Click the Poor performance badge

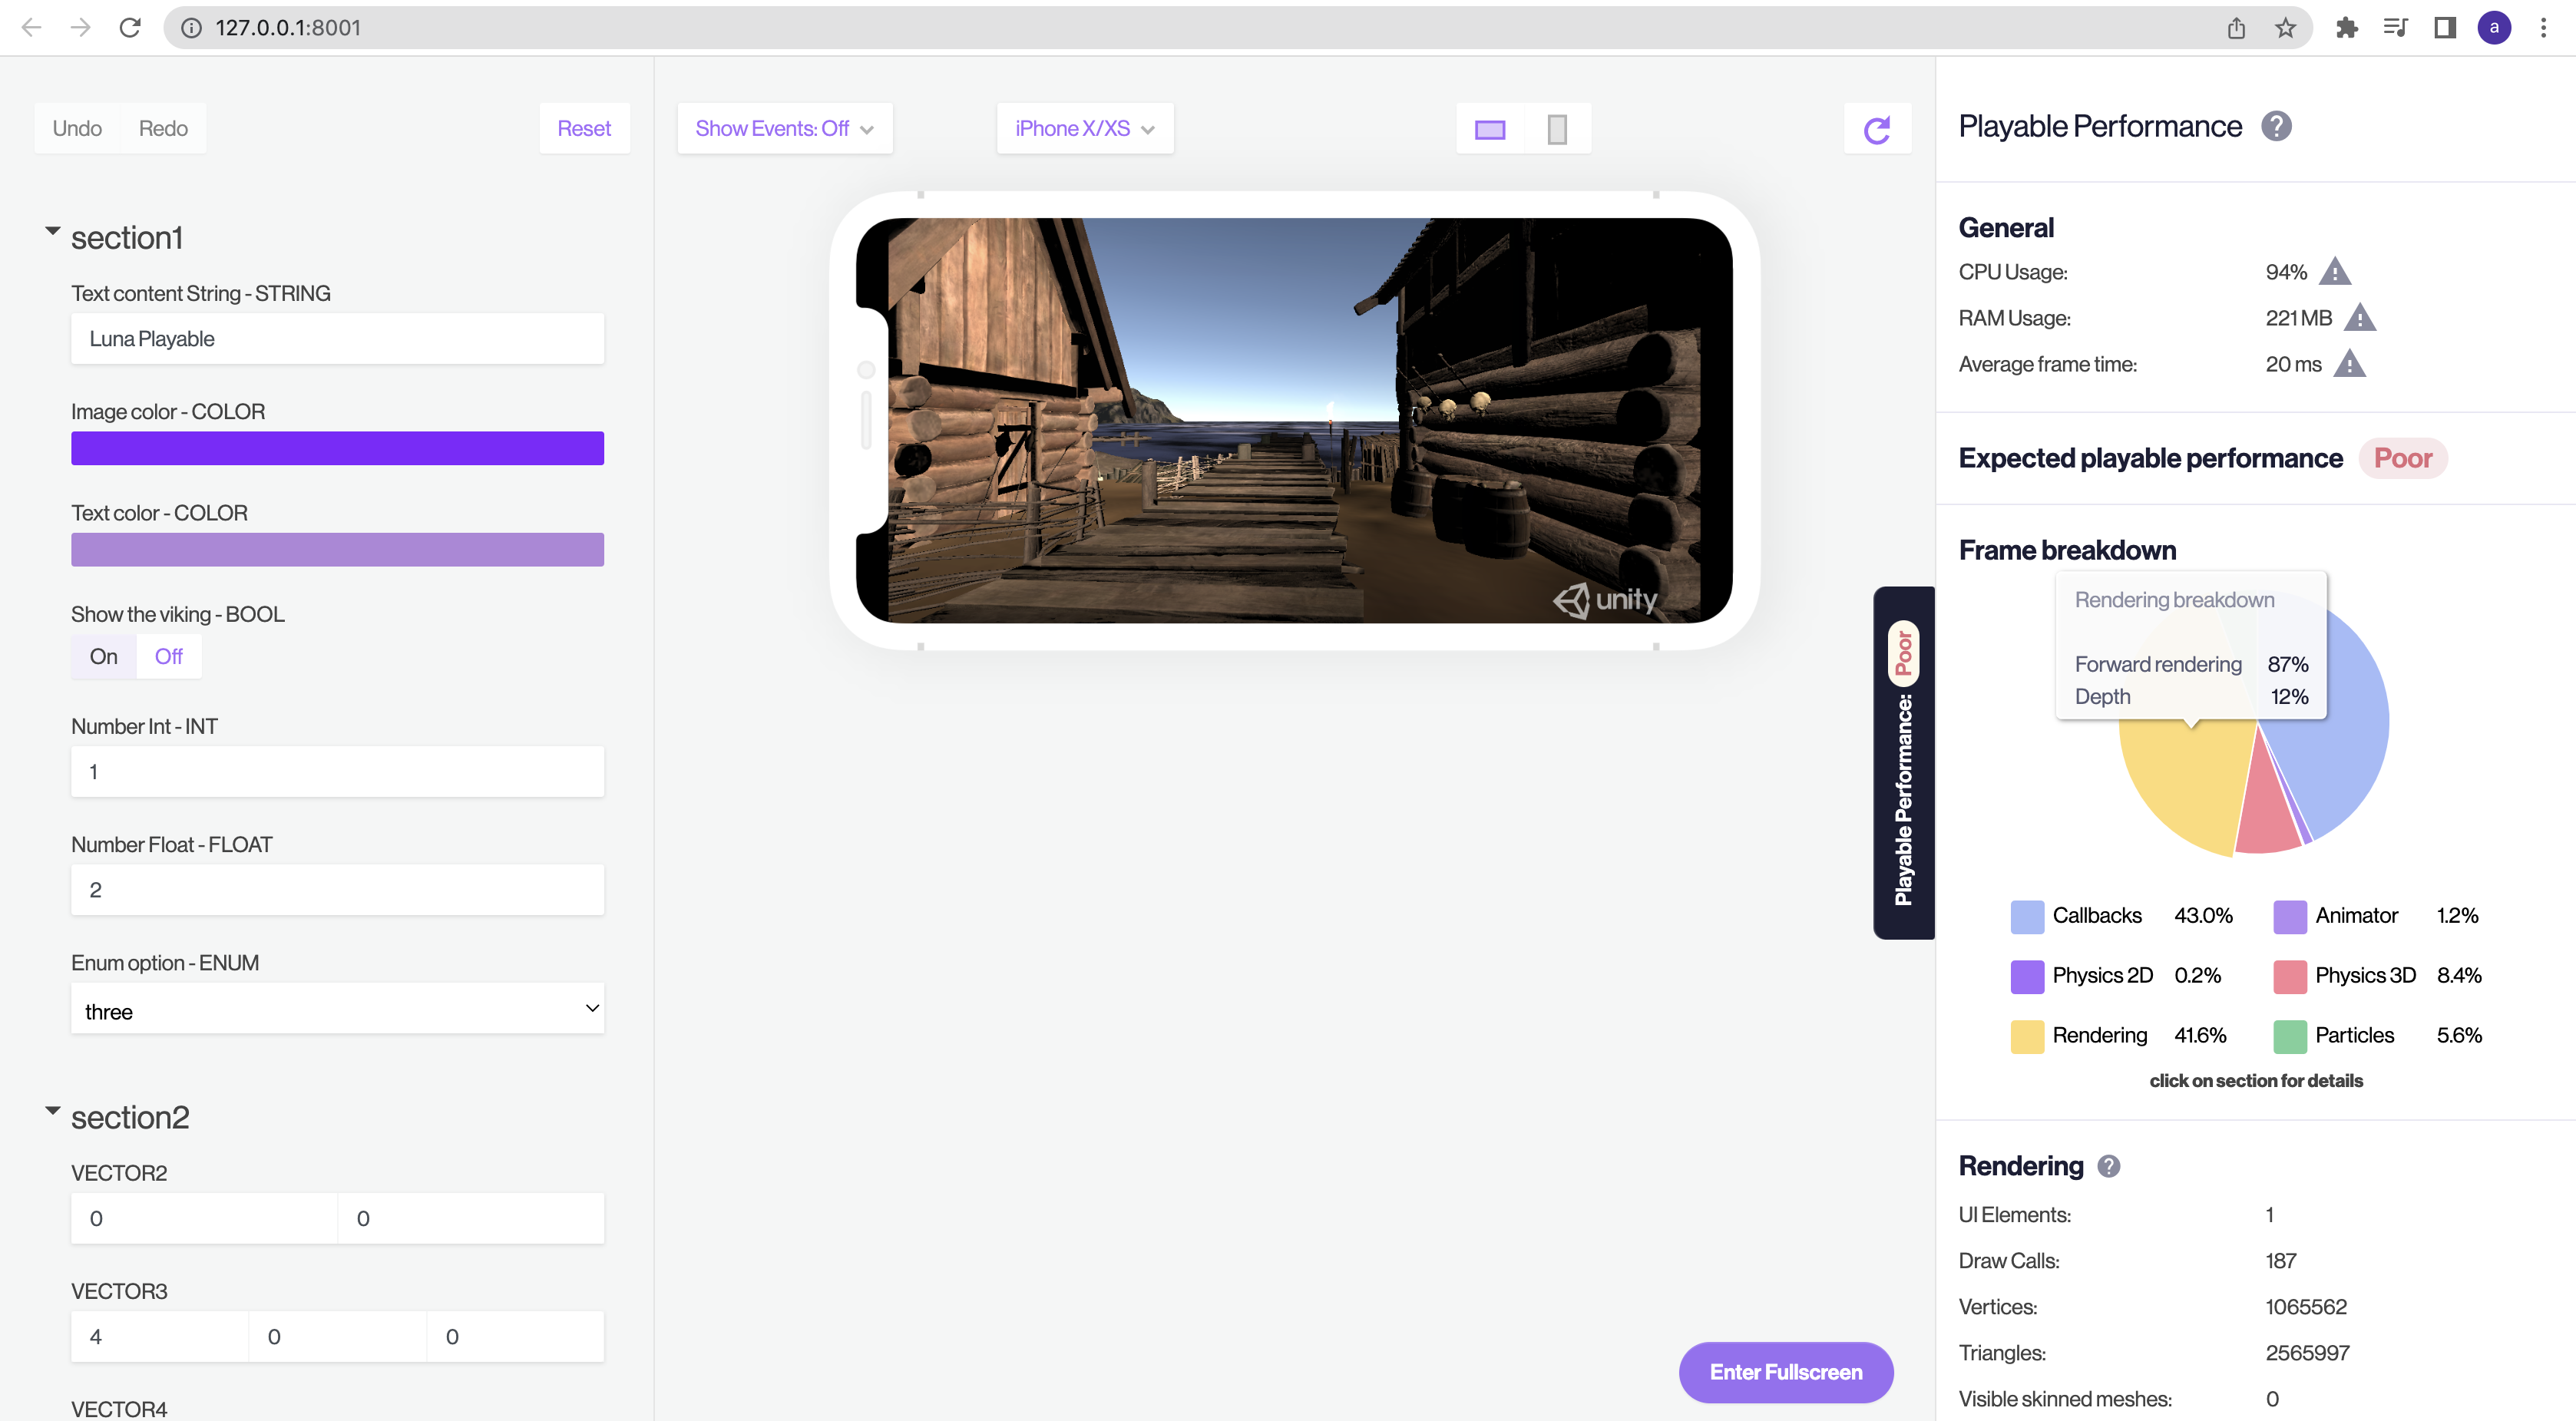coord(2402,458)
